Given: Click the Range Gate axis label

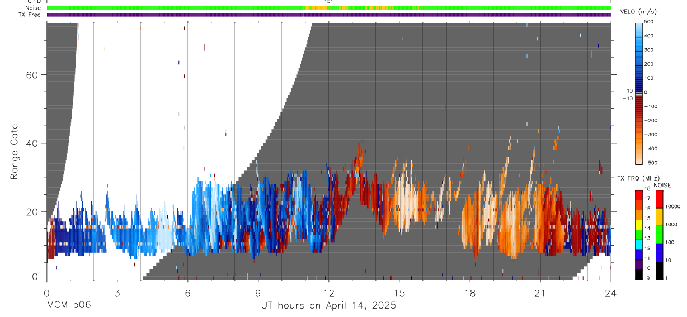Looking at the screenshot, I should click(x=14, y=152).
